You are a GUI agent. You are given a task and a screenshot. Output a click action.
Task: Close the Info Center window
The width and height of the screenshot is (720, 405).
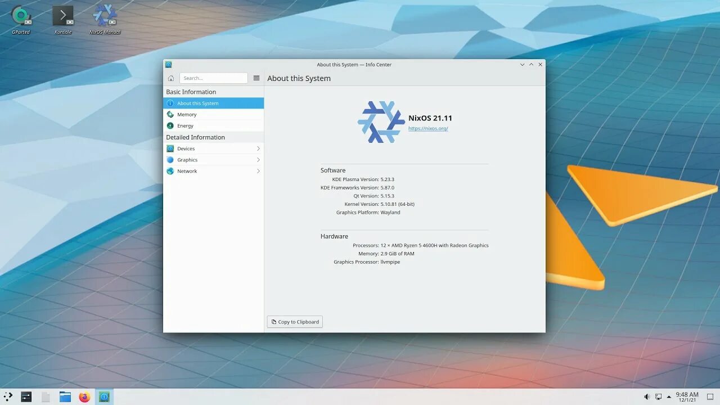541,65
